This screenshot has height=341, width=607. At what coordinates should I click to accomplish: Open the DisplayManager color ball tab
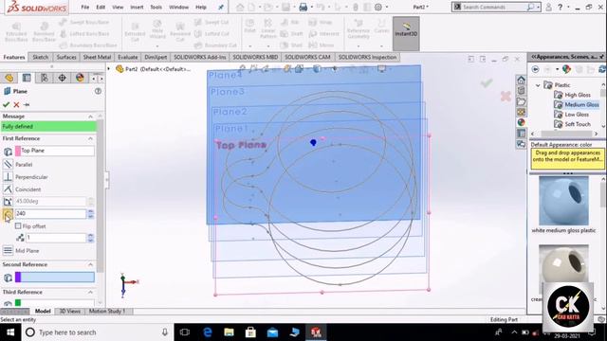coord(80,78)
